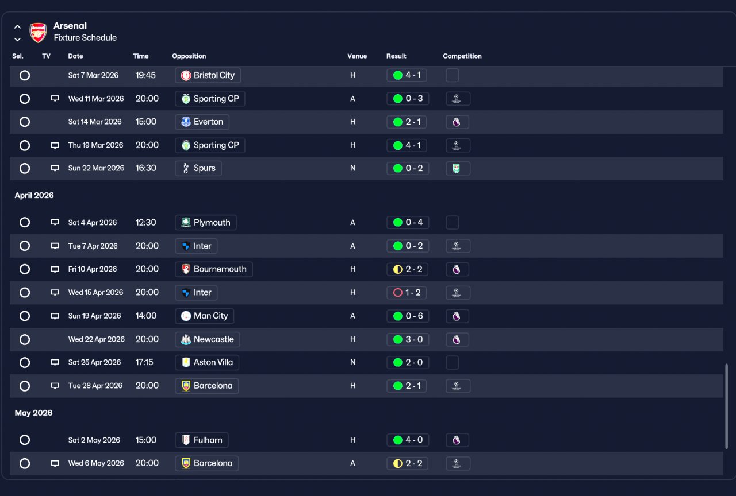Click Carabao Cup icon on Spurs row
Viewport: 736px width, 496px height.
pyautogui.click(x=457, y=168)
